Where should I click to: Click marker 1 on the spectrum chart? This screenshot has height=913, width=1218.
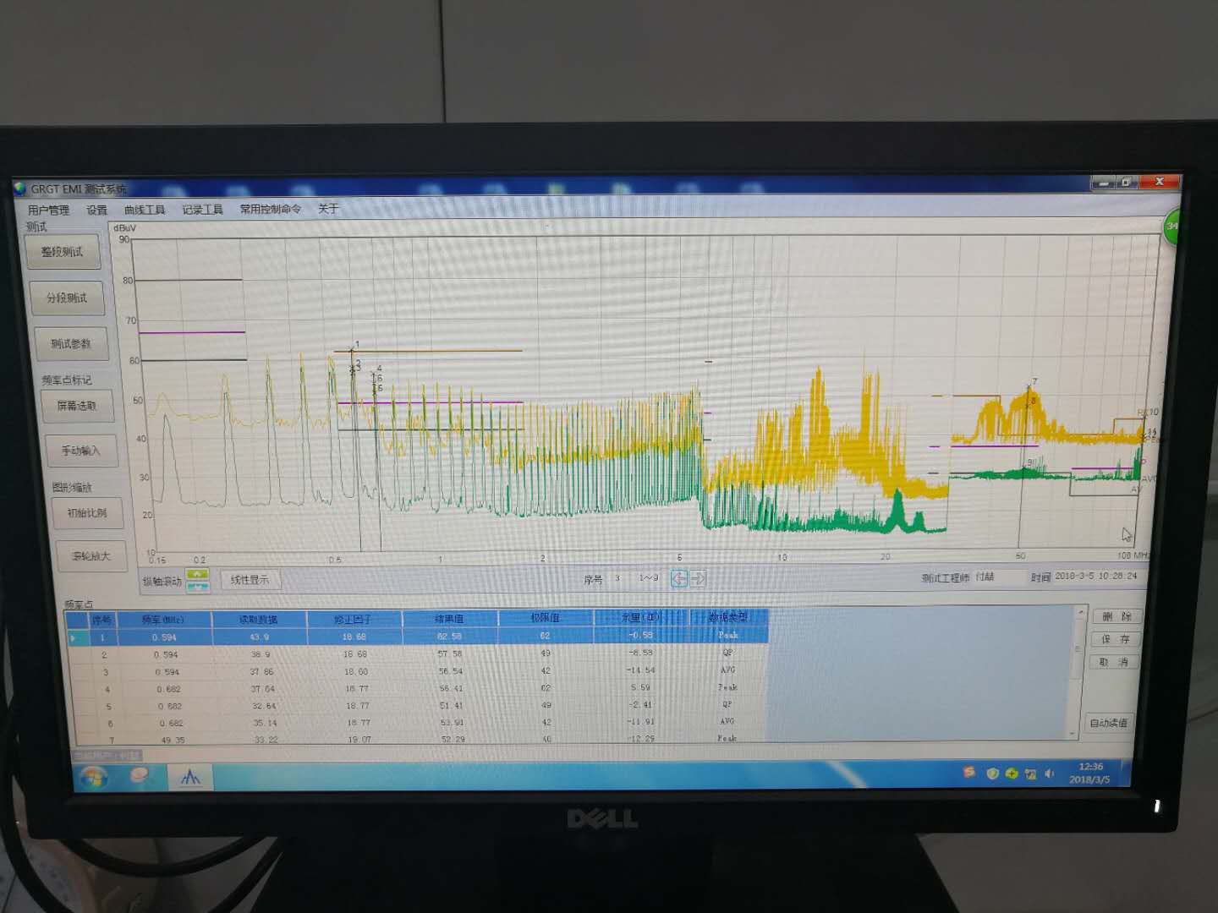point(357,344)
